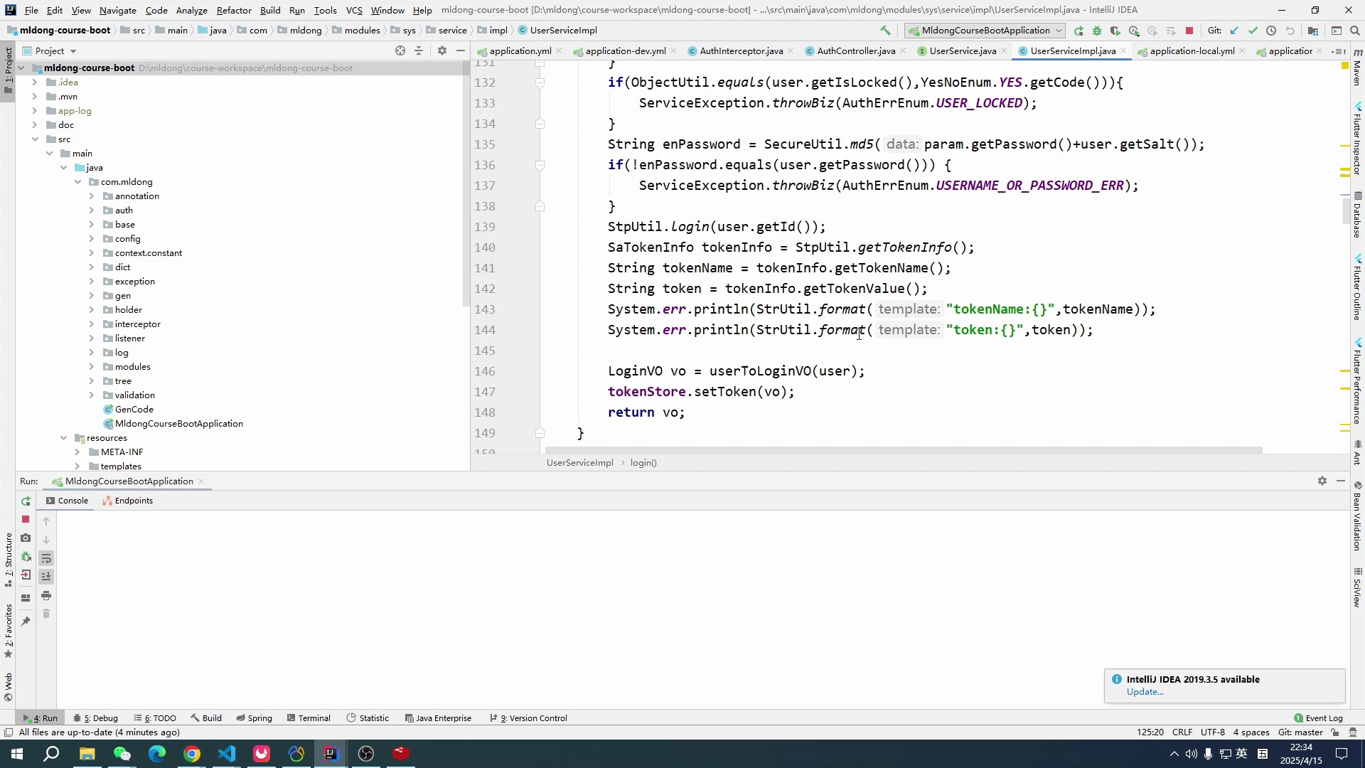Click Git commit checkmark icon
The image size is (1365, 768).
[1253, 31]
